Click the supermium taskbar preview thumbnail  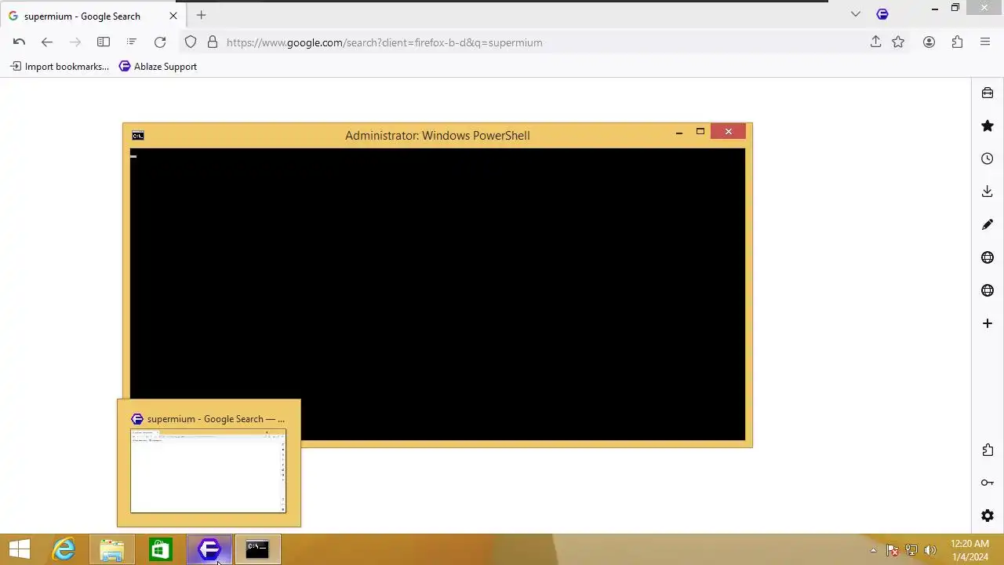tap(208, 471)
